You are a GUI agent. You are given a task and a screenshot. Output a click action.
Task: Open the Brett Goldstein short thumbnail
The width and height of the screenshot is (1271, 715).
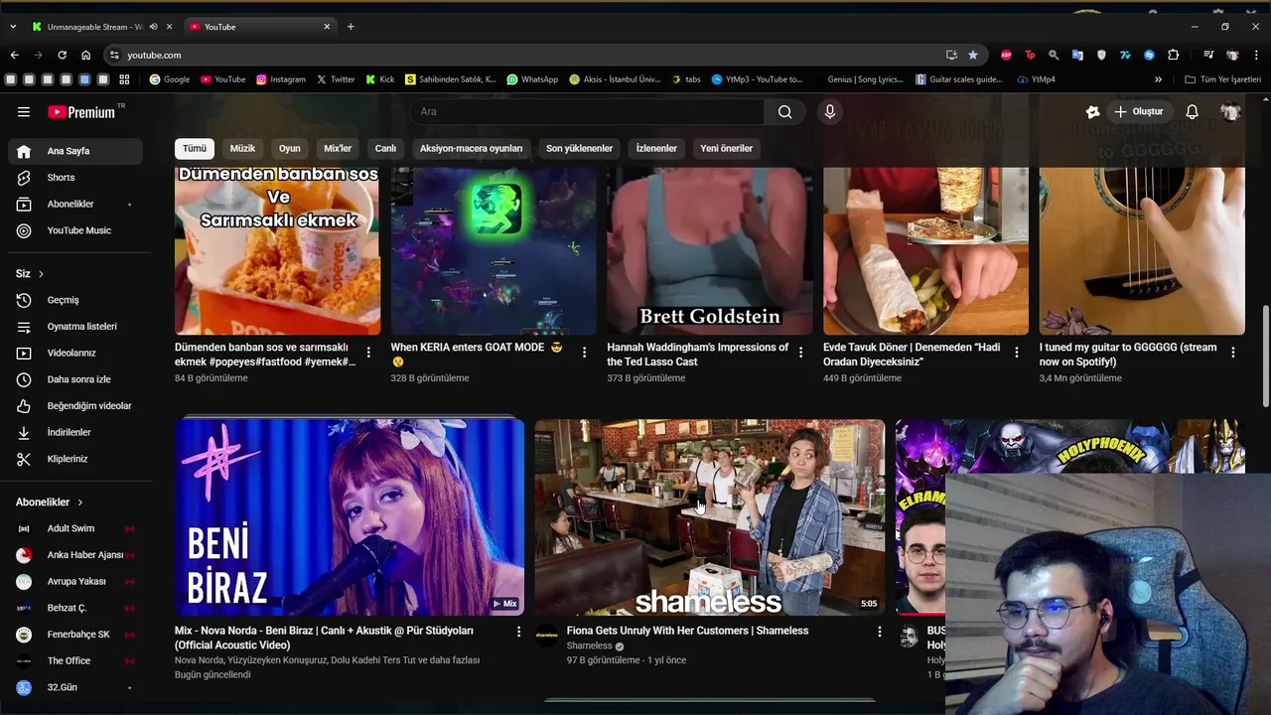[x=710, y=251]
